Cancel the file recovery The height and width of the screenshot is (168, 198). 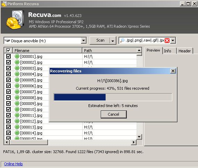click(114, 114)
